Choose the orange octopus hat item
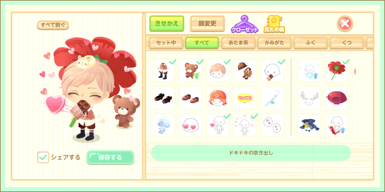Screen dimensions: 385x192 [218, 98]
